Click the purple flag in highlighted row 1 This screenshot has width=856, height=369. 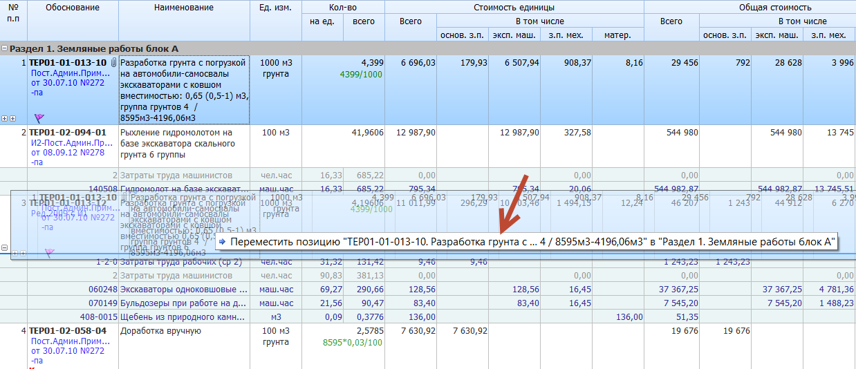click(39, 118)
